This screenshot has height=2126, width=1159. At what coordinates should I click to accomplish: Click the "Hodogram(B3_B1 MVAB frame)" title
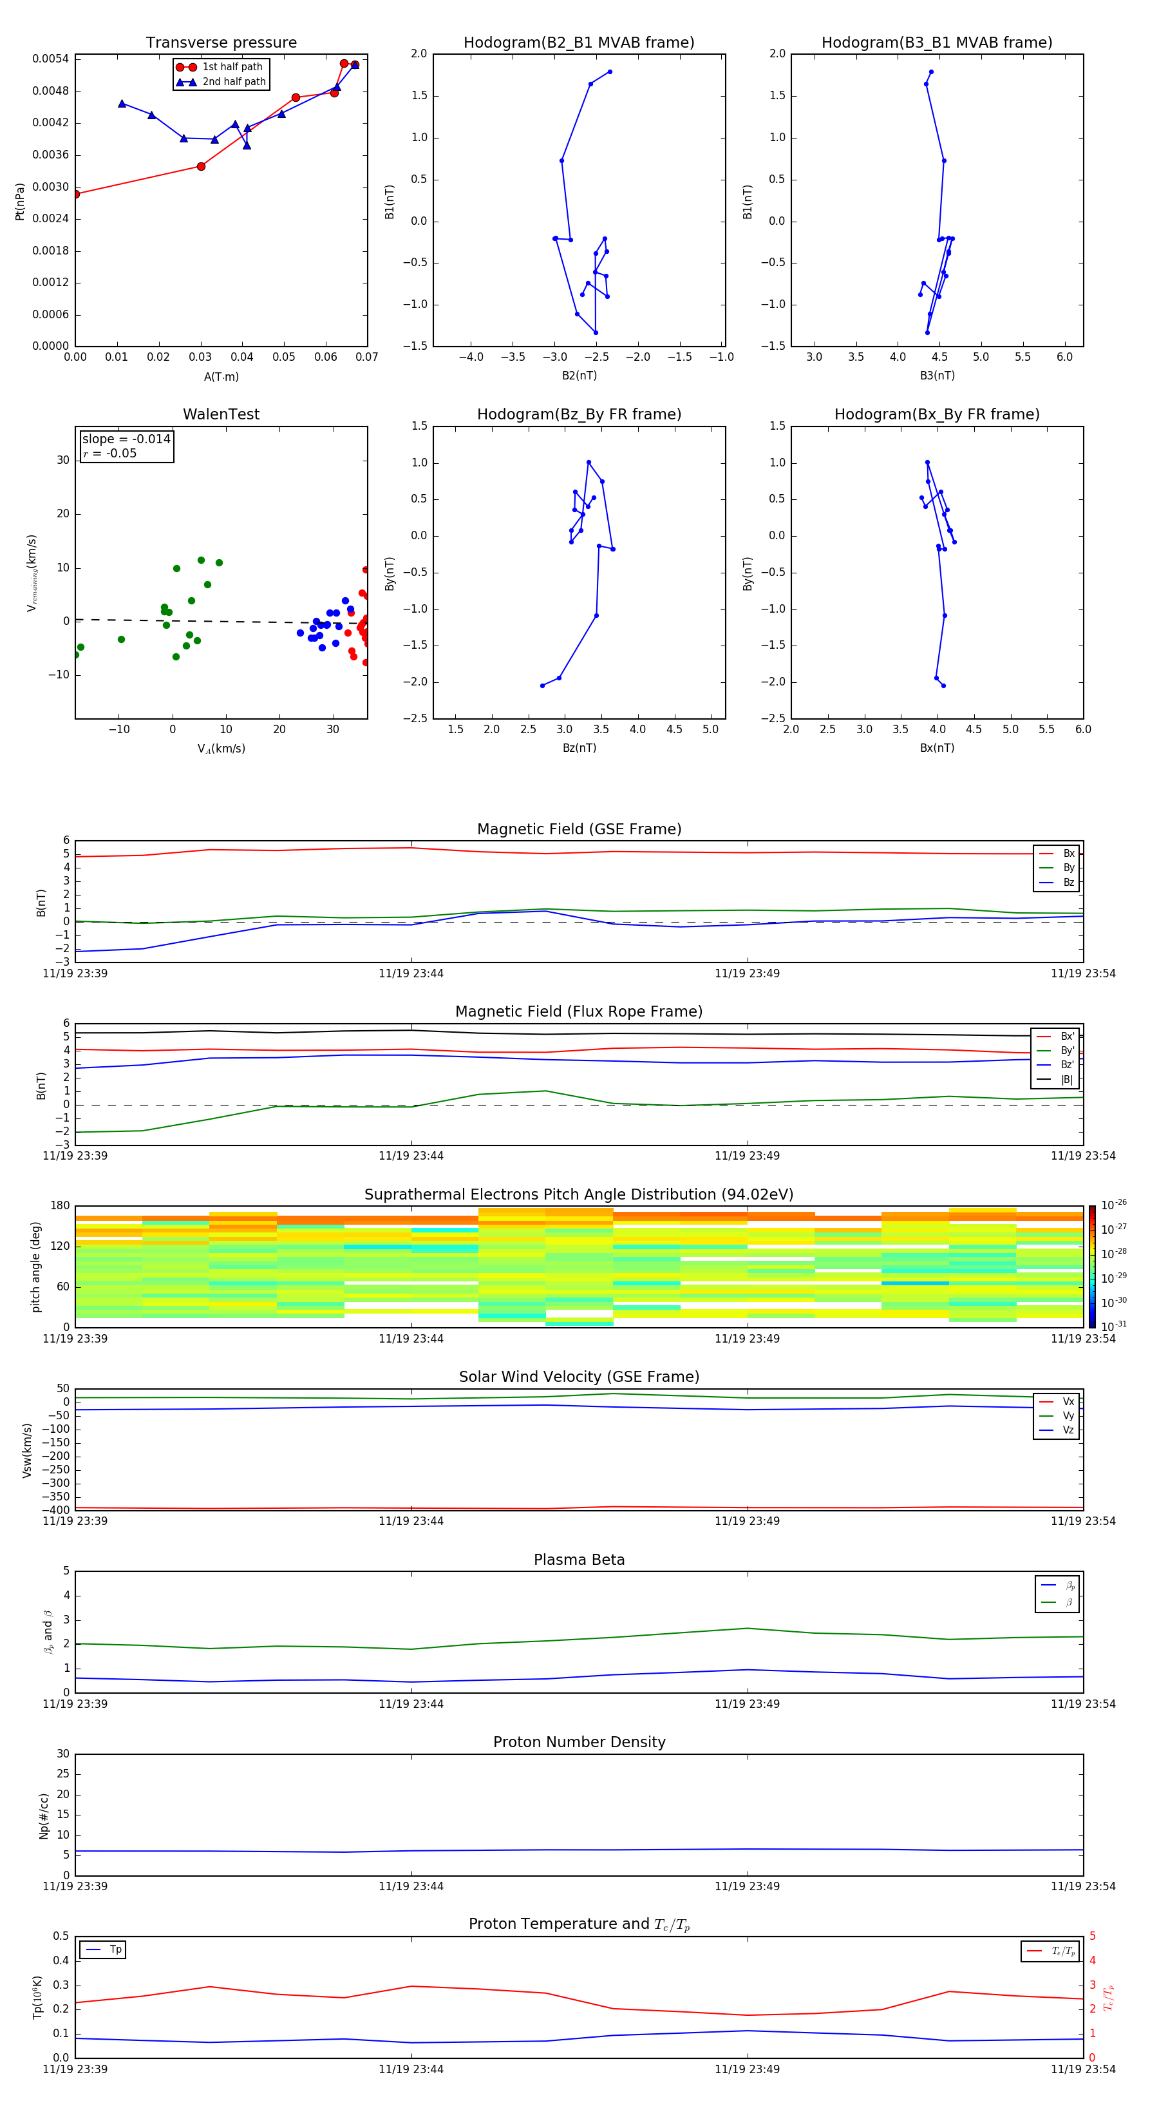937,43
